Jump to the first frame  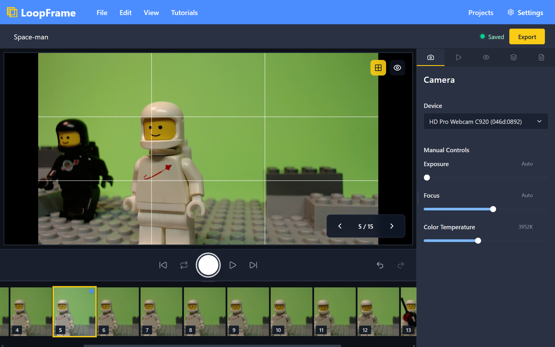[x=163, y=265]
